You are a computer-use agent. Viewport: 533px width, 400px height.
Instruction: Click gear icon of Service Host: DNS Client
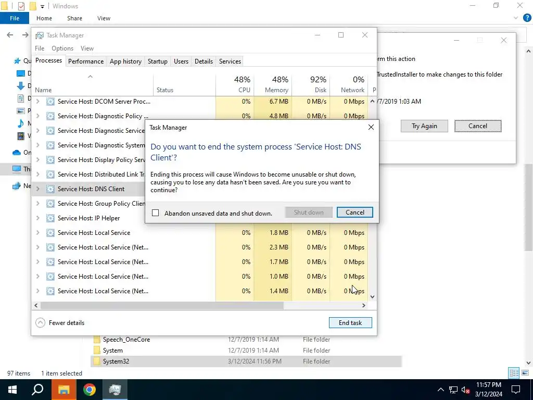pyautogui.click(x=50, y=189)
